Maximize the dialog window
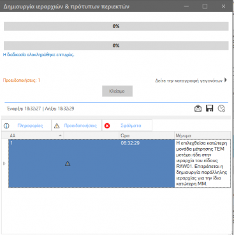The width and height of the screenshot is (234, 235). (x=205, y=6)
